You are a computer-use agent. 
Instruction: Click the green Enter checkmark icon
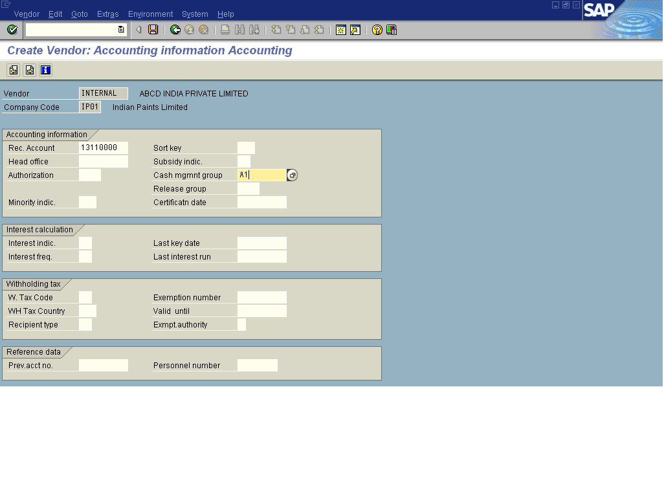coord(12,30)
